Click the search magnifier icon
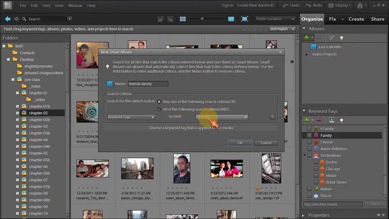 (x=24, y=19)
